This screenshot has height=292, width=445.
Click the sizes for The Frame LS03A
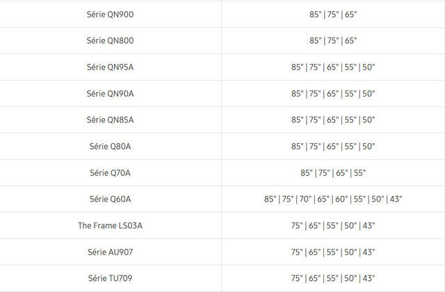[333, 225]
